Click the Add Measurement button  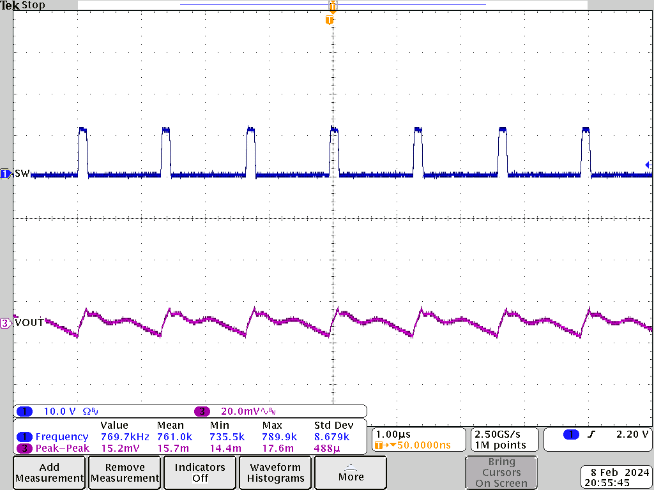[49, 472]
